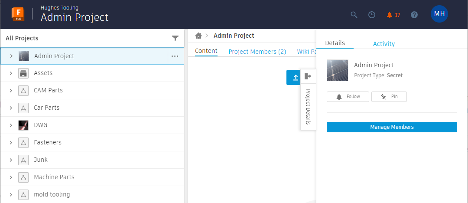
Task: Open the partially hidden Wiki tab
Action: click(x=306, y=52)
